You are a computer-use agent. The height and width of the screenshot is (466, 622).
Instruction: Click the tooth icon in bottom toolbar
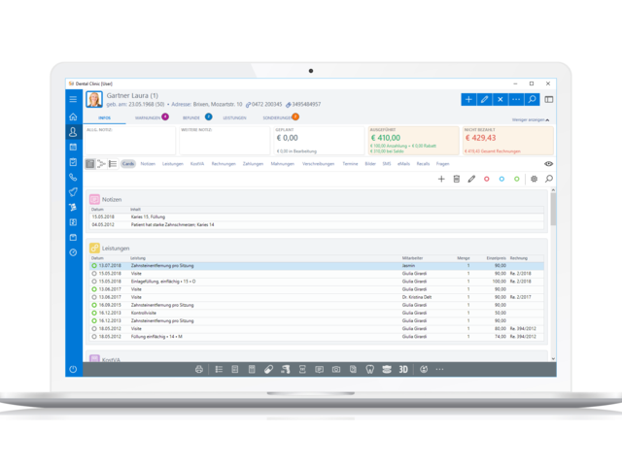click(369, 370)
